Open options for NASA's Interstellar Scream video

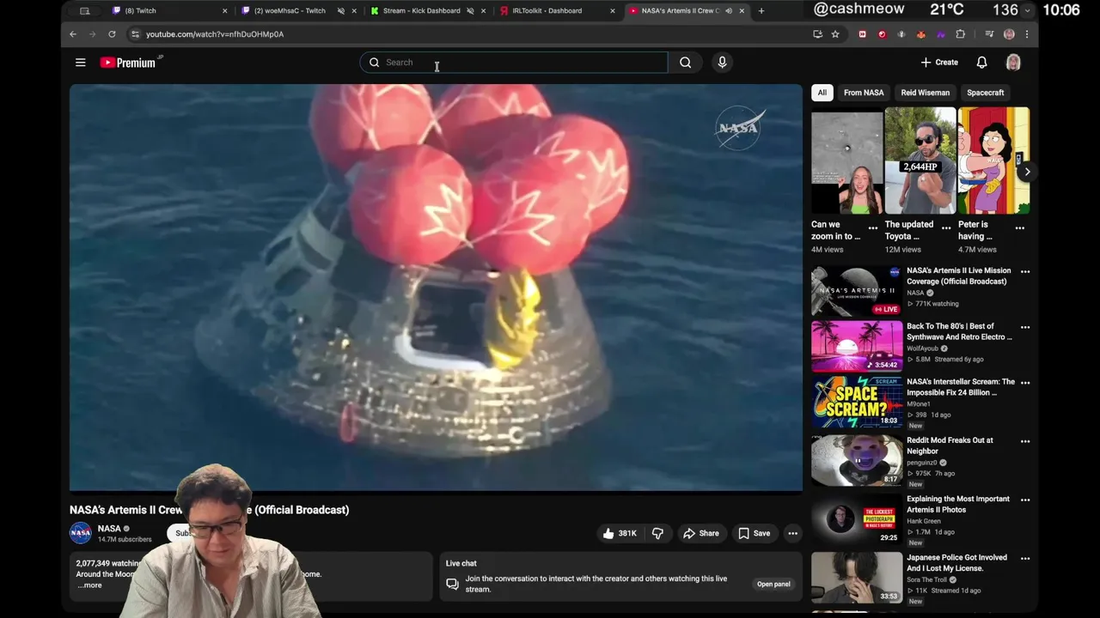1024,383
